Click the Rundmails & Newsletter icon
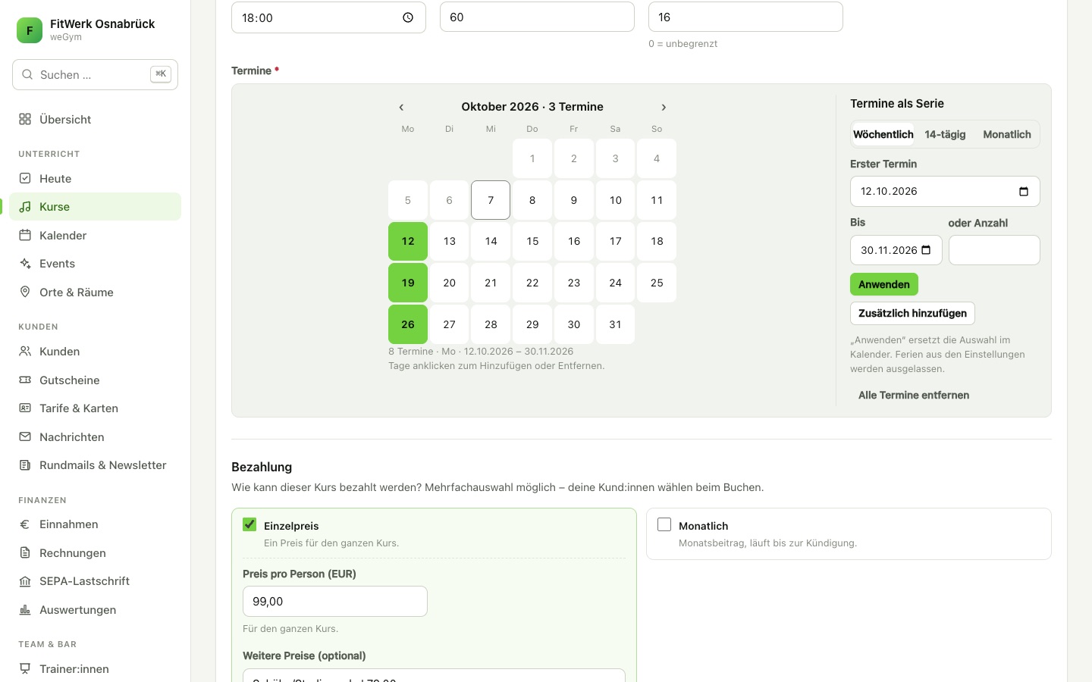Screen dimensions: 1092x682 25,465
